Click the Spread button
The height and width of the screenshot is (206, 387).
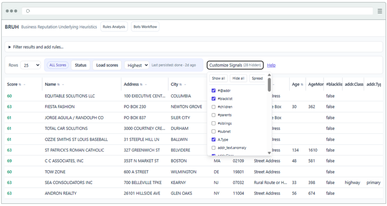click(257, 78)
